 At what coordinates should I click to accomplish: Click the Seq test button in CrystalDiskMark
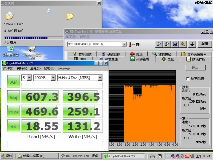pos(13,97)
